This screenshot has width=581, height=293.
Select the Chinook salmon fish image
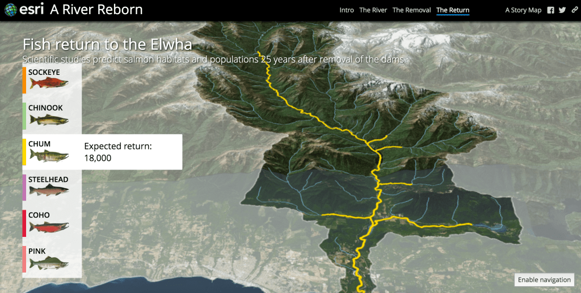click(x=49, y=120)
